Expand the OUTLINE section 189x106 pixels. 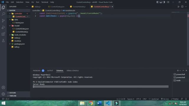[x=18, y=93]
